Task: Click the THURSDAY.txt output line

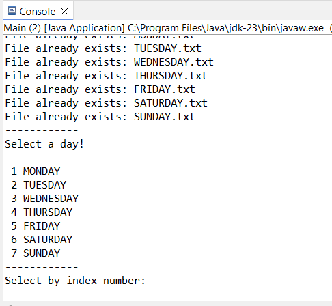Action: 106,76
